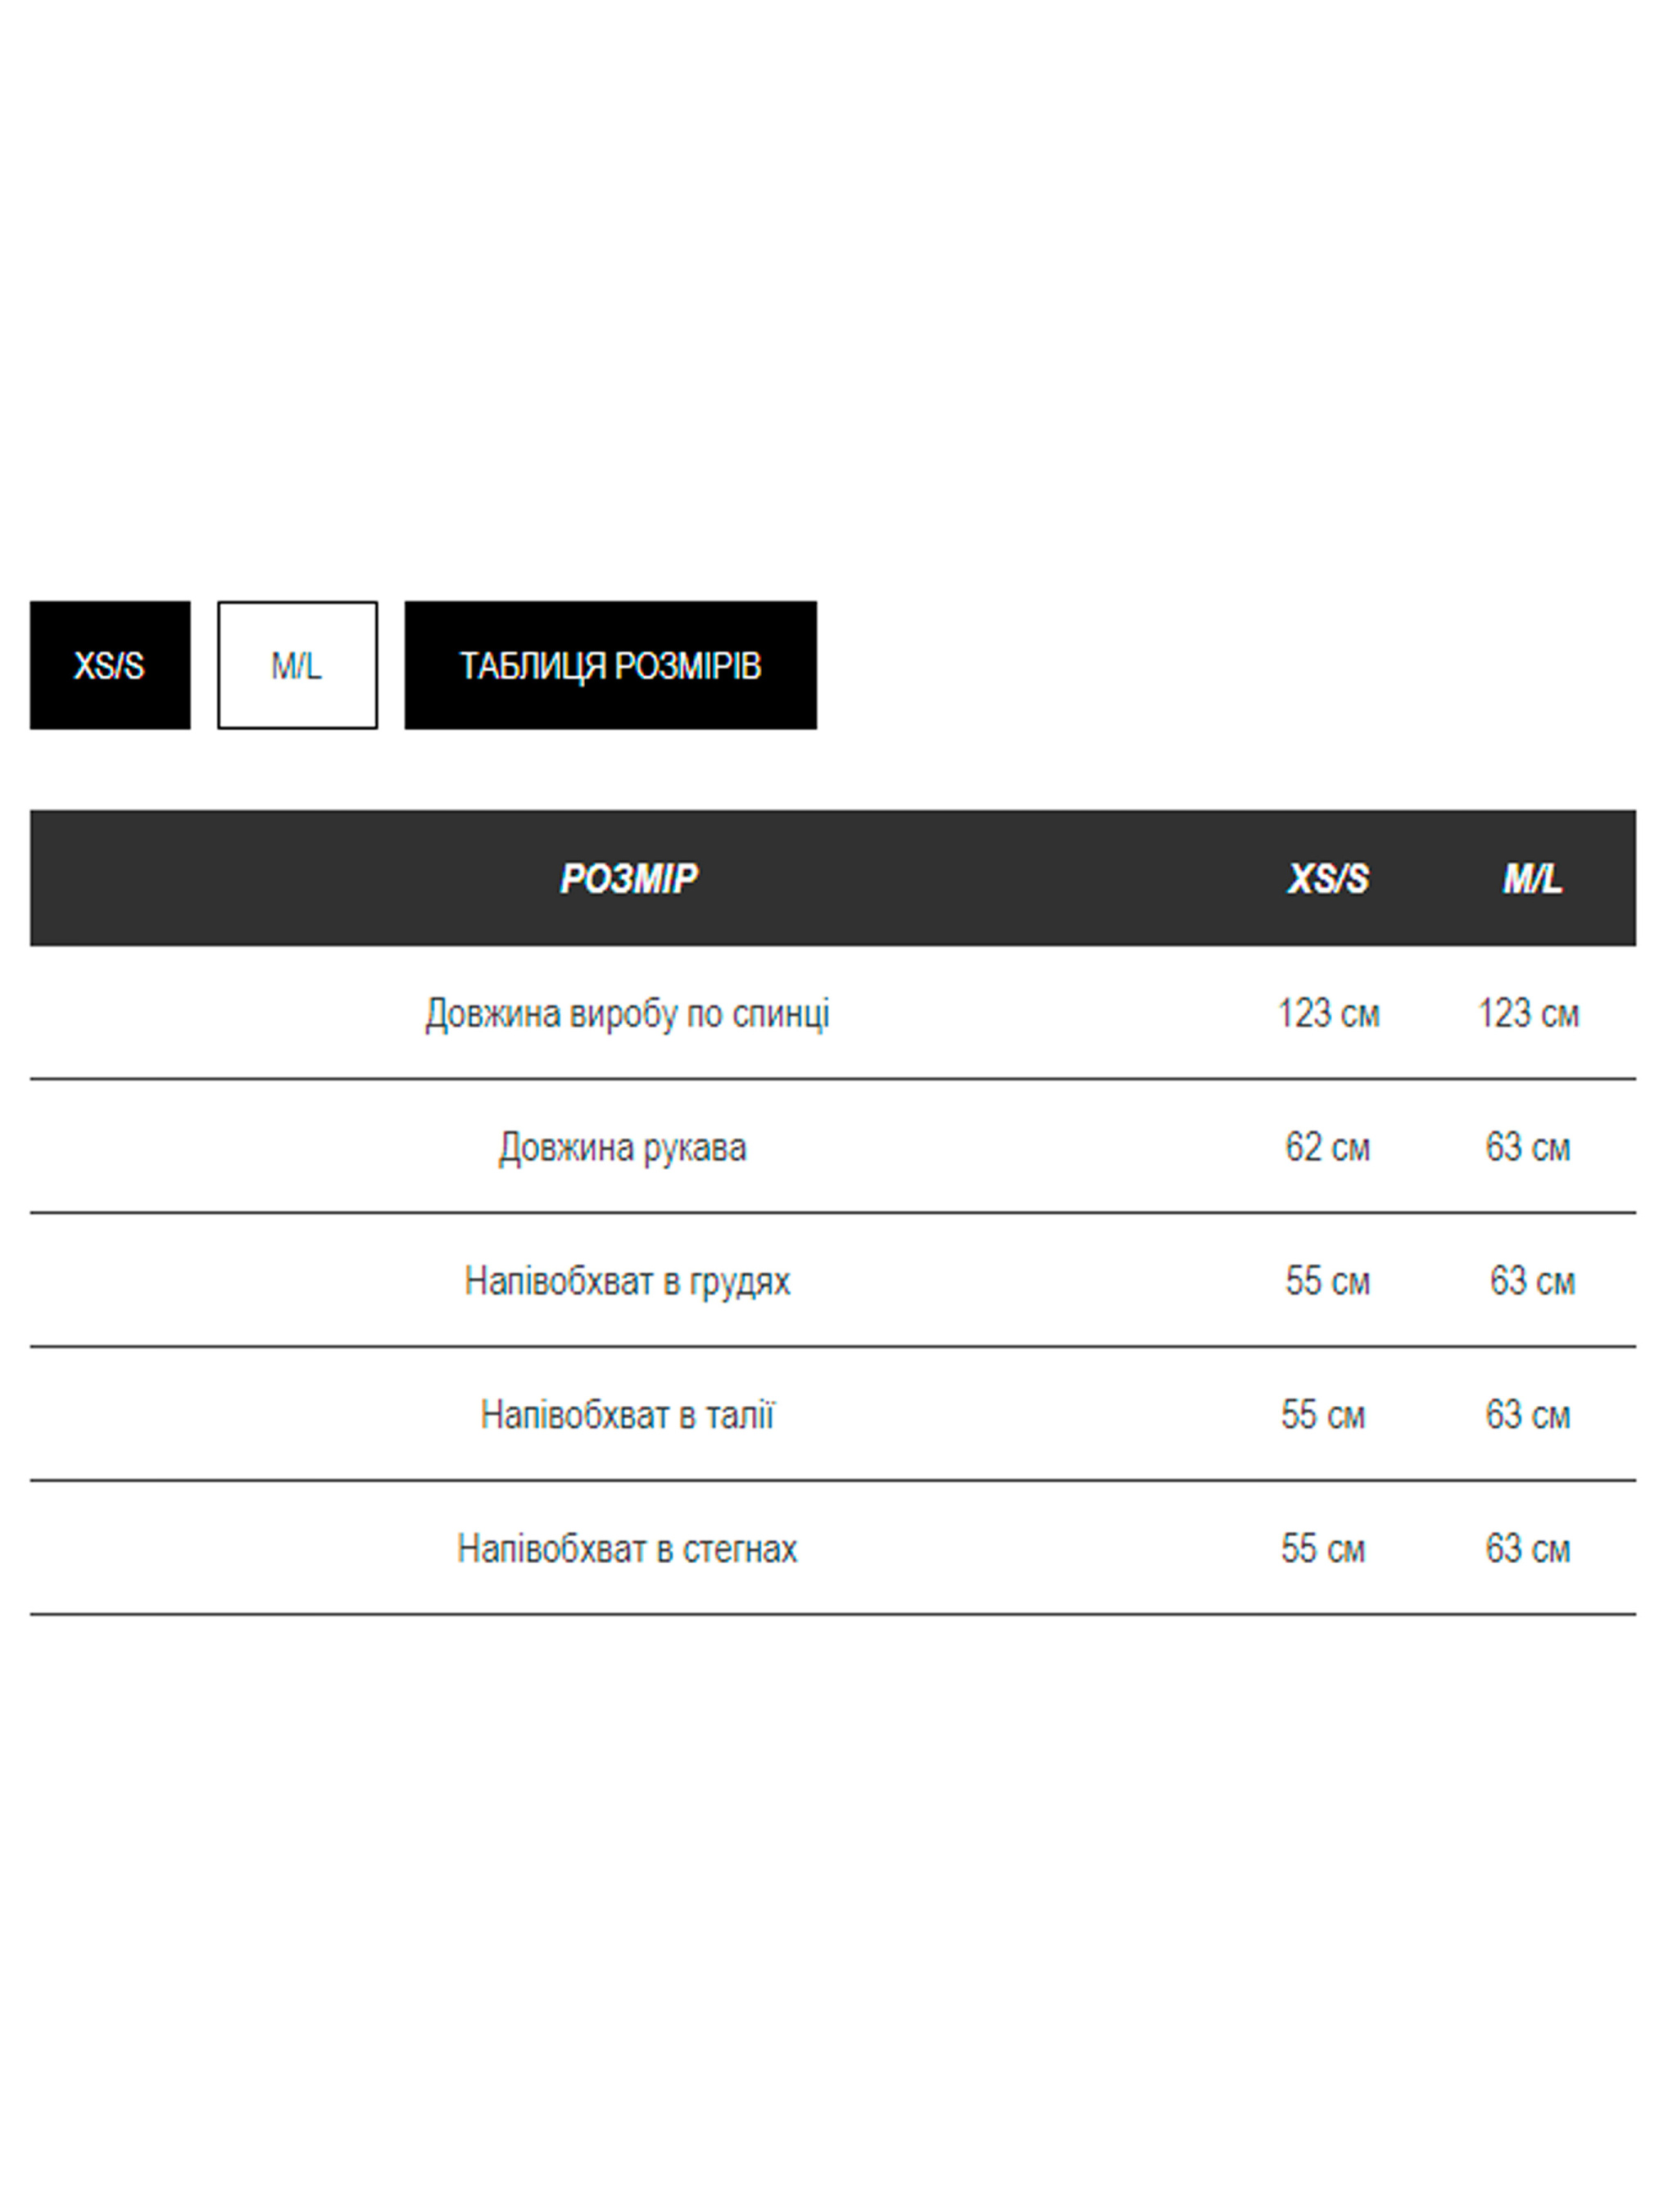This screenshot has width=1659, height=2212.
Task: Click the XS/S column header
Action: tap(1328, 878)
